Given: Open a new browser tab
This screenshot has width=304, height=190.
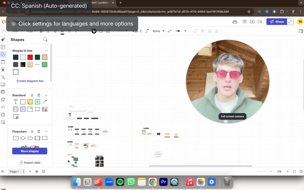Looking at the screenshot, I should pyautogui.click(x=120, y=3).
